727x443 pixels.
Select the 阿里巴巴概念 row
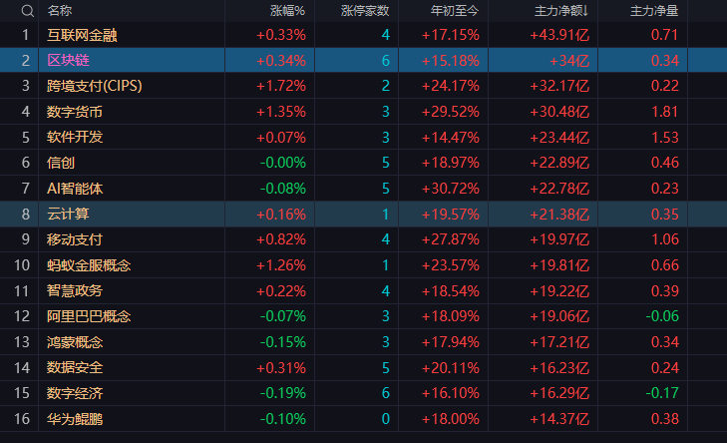pyautogui.click(x=363, y=316)
